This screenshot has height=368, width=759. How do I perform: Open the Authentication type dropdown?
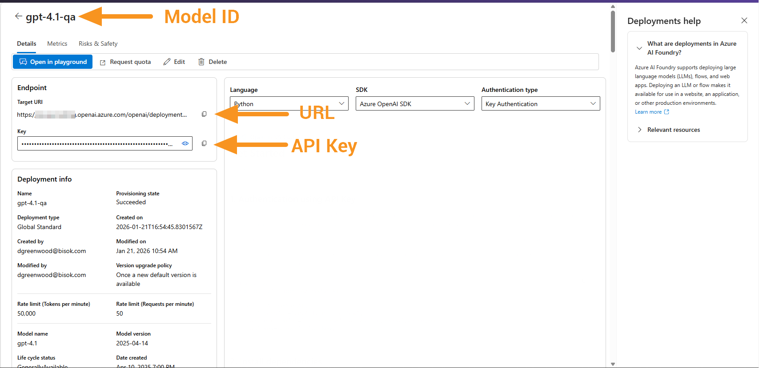pos(541,104)
